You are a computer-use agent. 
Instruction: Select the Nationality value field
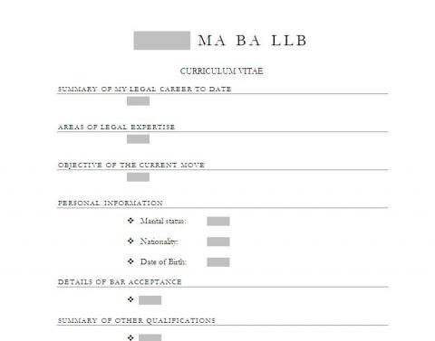pos(218,242)
